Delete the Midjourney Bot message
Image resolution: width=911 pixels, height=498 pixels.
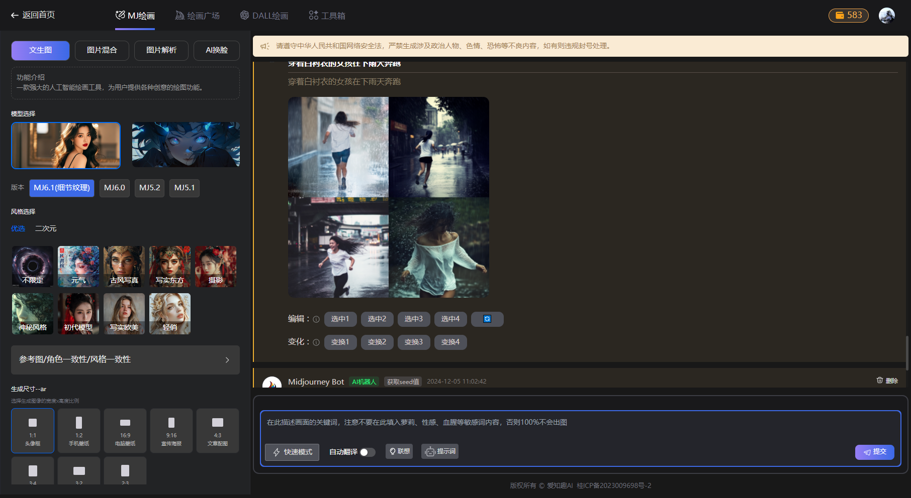click(x=887, y=381)
